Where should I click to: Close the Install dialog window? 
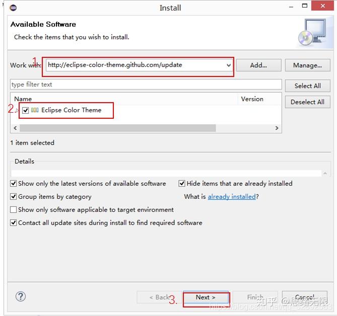pos(323,6)
